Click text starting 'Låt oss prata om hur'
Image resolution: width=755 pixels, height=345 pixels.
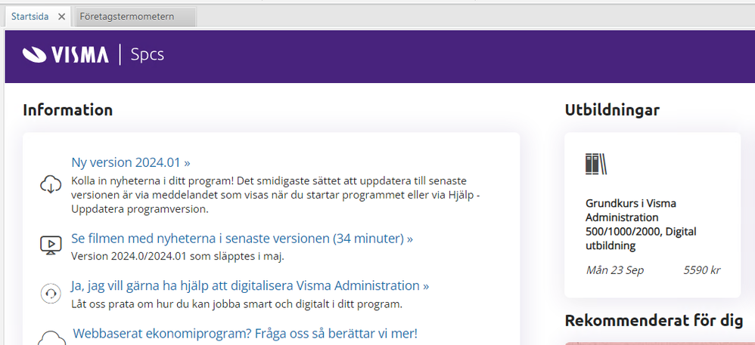(237, 304)
